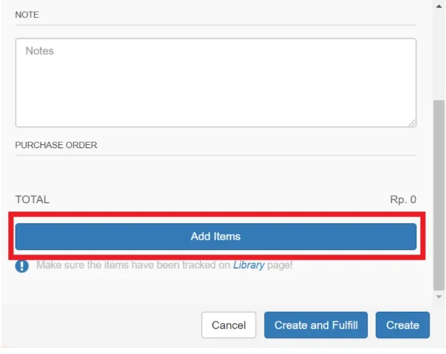446x354 pixels.
Task: Cancel the purchase order form
Action: (x=229, y=325)
